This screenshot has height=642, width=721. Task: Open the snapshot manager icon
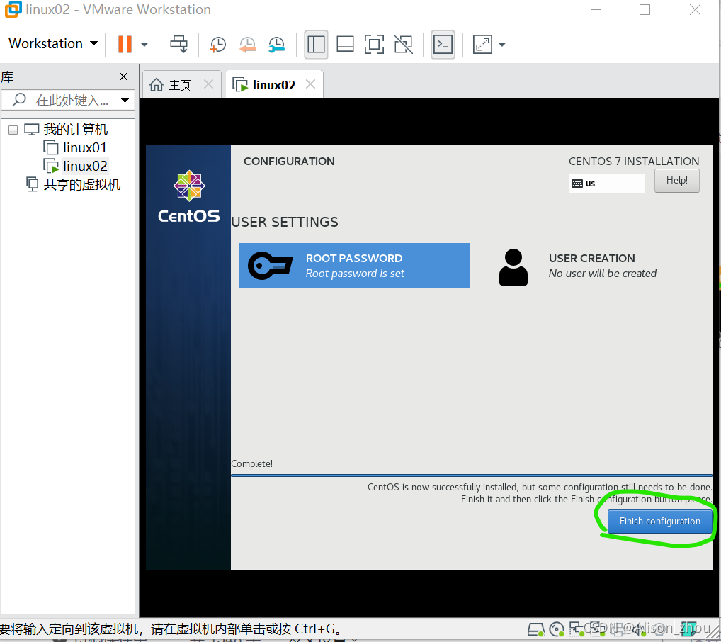pos(277,45)
